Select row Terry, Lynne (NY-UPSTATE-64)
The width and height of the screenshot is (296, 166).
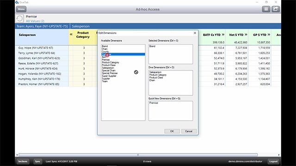pos(37,53)
